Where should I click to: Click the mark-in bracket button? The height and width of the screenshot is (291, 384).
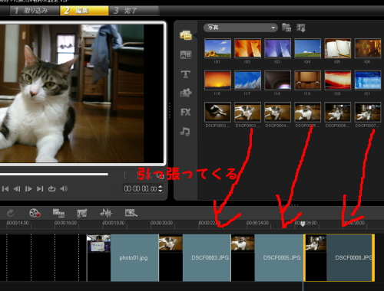[125, 175]
